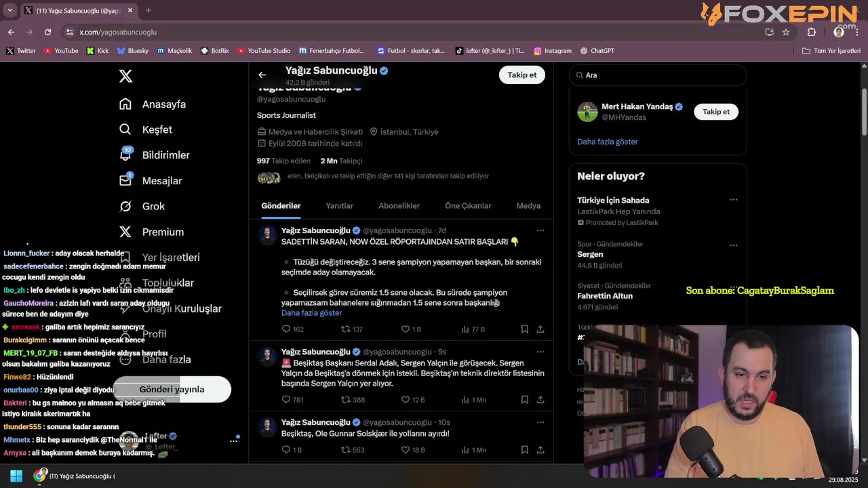The width and height of the screenshot is (868, 488).
Task: Share the Serdal Adalı post
Action: [x=540, y=400]
